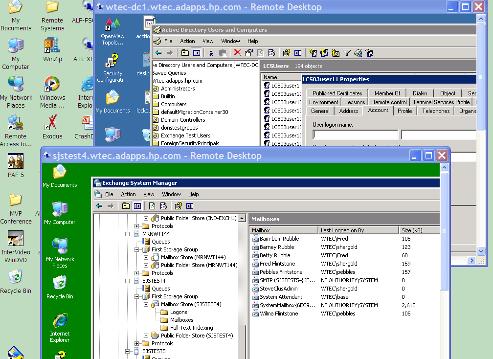Collapse Mailbox Store (SJSTEST4) node
The width and height of the screenshot is (493, 359).
(x=146, y=304)
